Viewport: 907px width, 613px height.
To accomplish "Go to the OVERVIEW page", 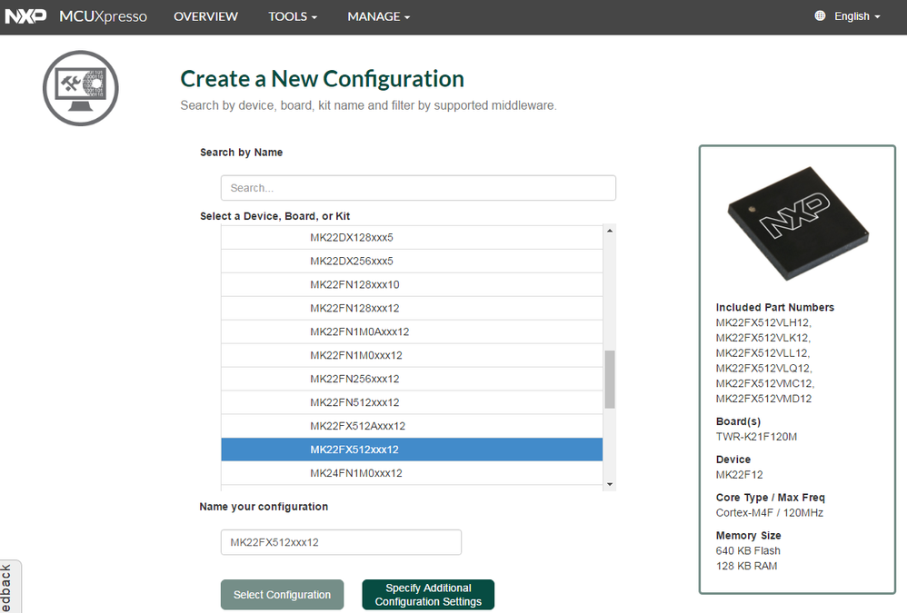I will click(x=205, y=16).
